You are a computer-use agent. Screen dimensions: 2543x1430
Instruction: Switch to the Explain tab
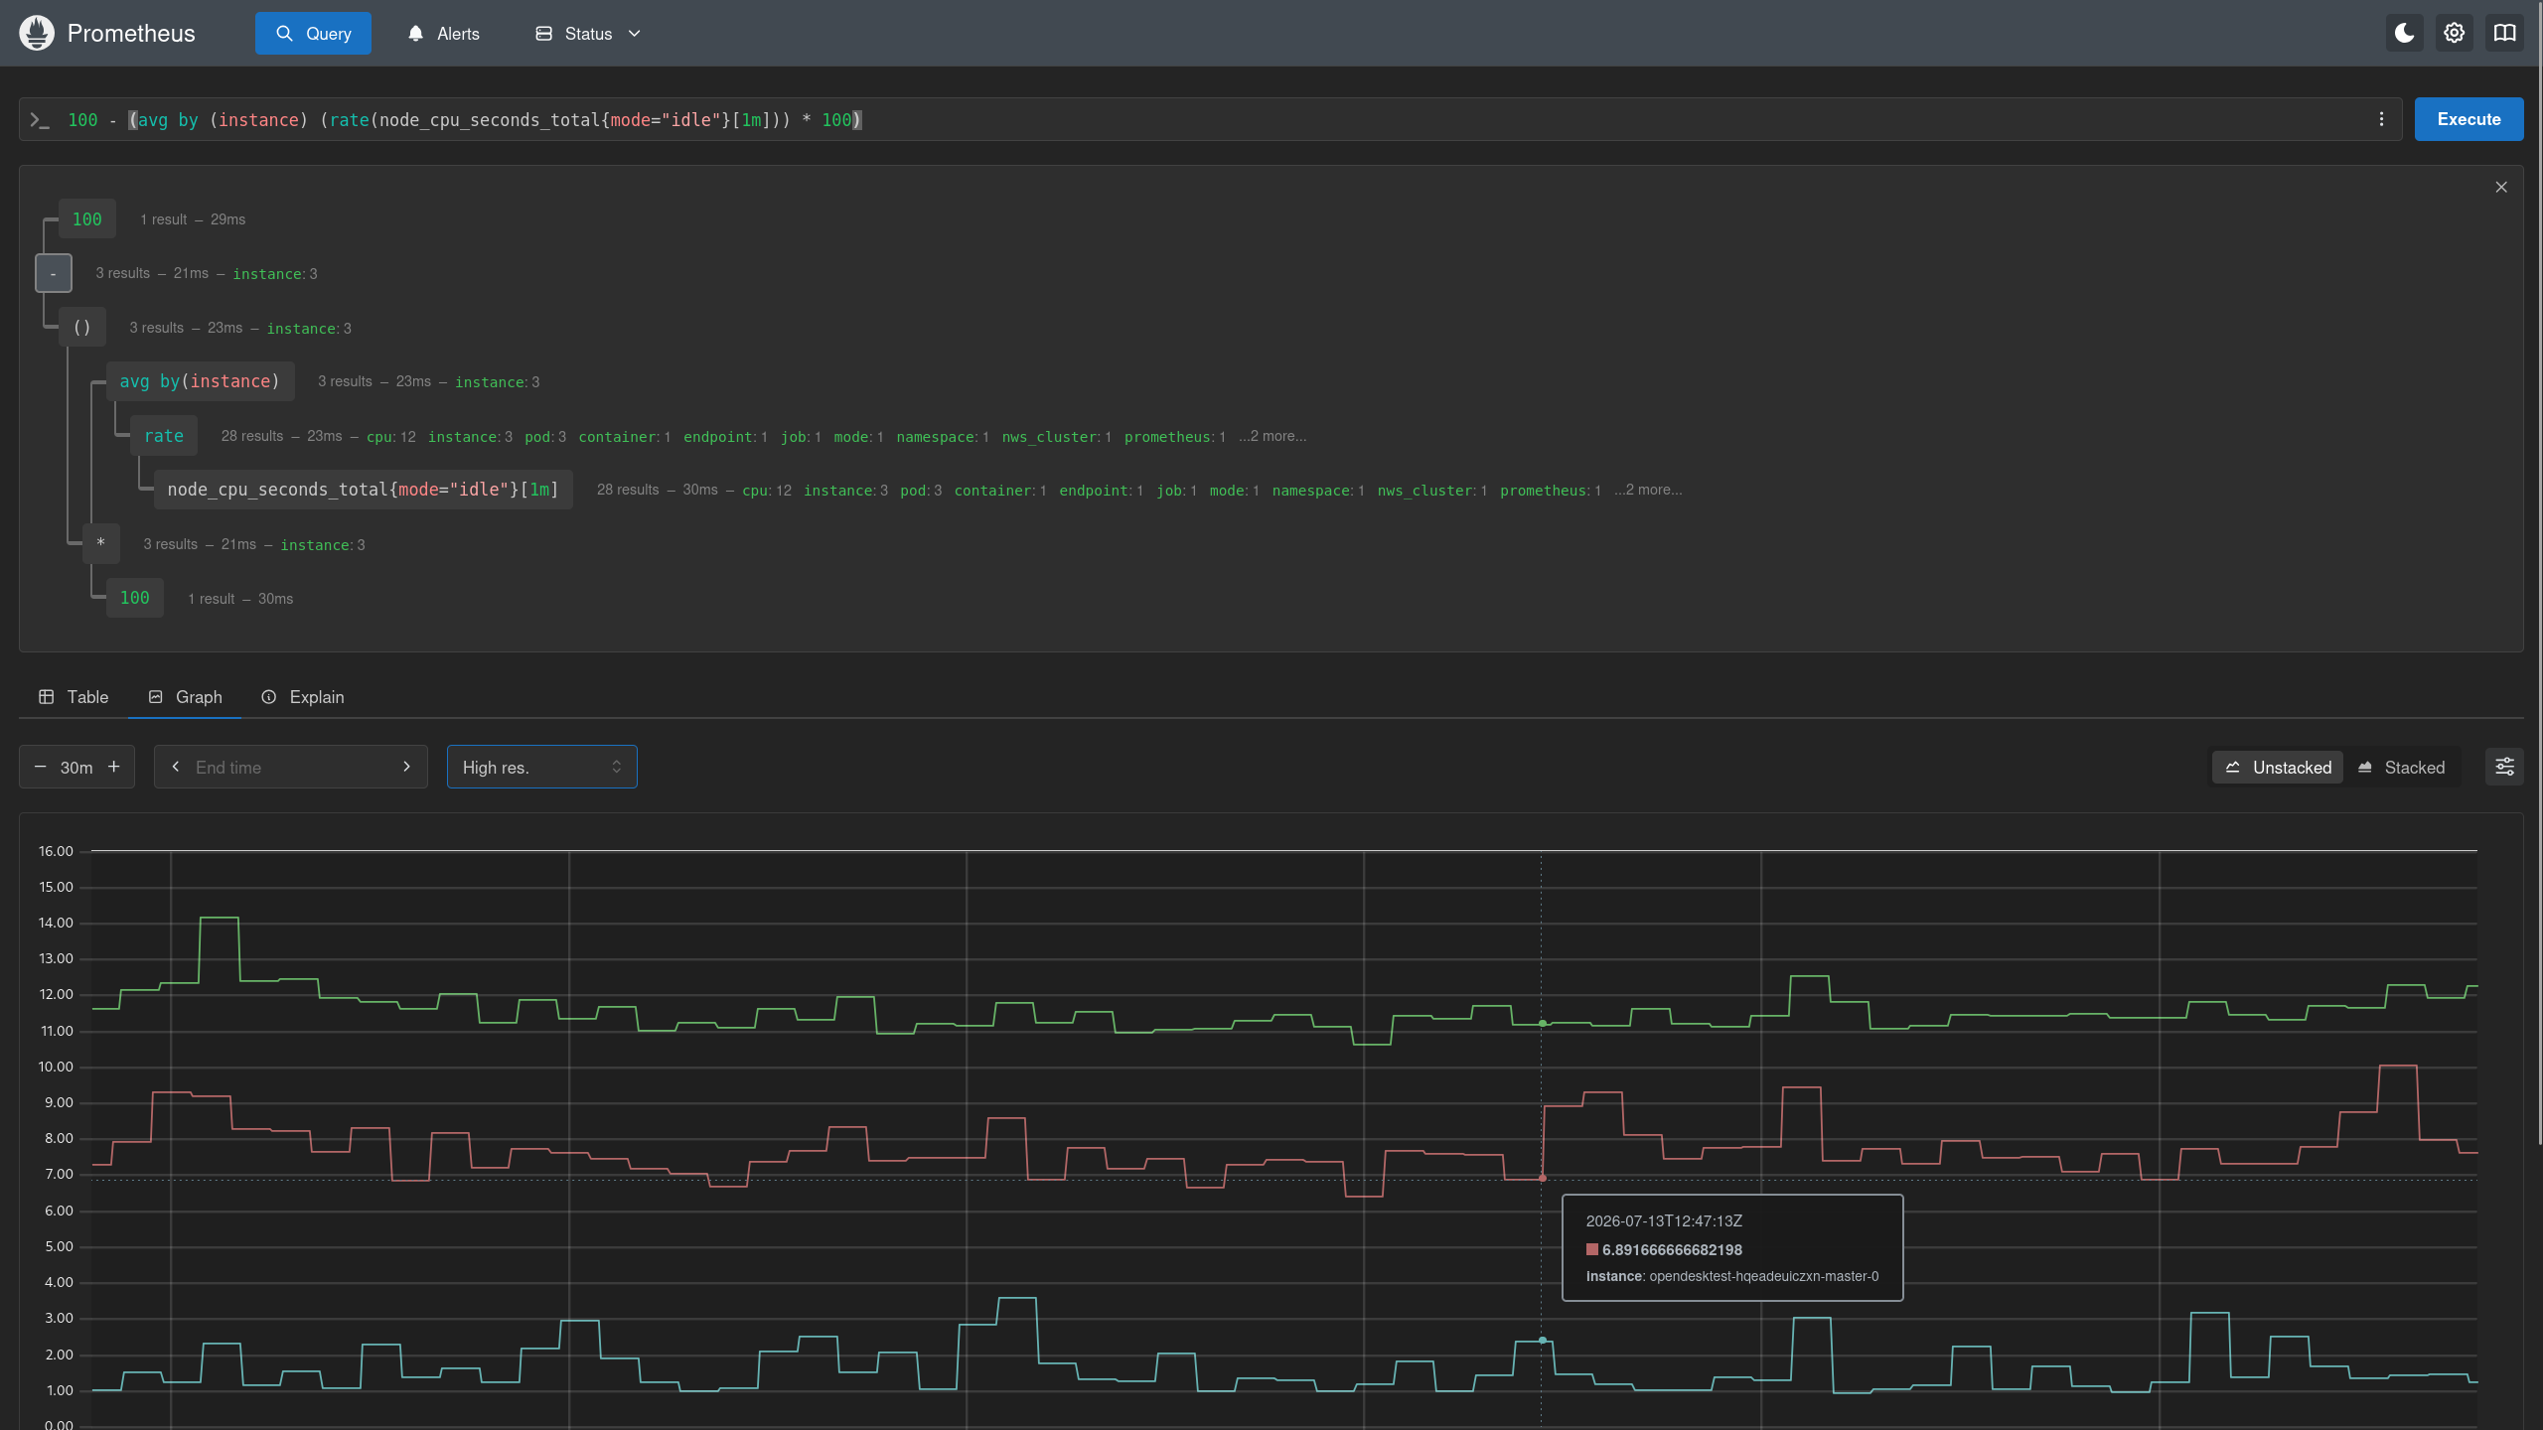pos(303,697)
